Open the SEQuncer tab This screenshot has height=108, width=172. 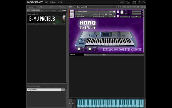106,55
